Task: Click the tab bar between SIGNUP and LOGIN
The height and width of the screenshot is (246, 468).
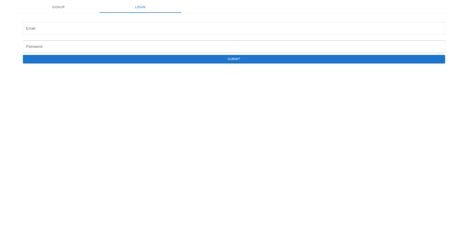Action: tap(99, 7)
